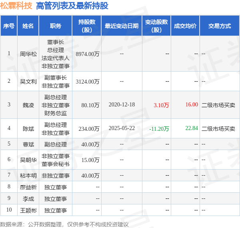Viewport: 240px width, 228px height.
Task: Click the 松霖科技 title text
Action: pyautogui.click(x=16, y=6)
